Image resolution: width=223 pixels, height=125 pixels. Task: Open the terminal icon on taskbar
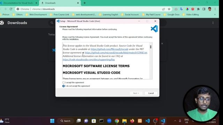(x=101, y=121)
